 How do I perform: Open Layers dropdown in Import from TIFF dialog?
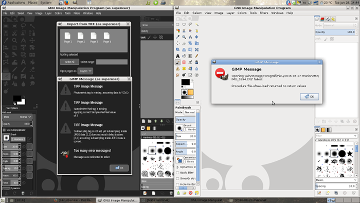[85, 71]
